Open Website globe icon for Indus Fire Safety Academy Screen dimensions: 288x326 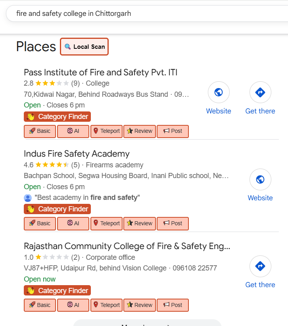click(260, 180)
